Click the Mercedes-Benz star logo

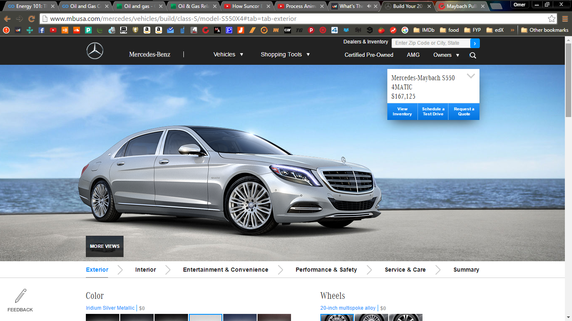95,51
